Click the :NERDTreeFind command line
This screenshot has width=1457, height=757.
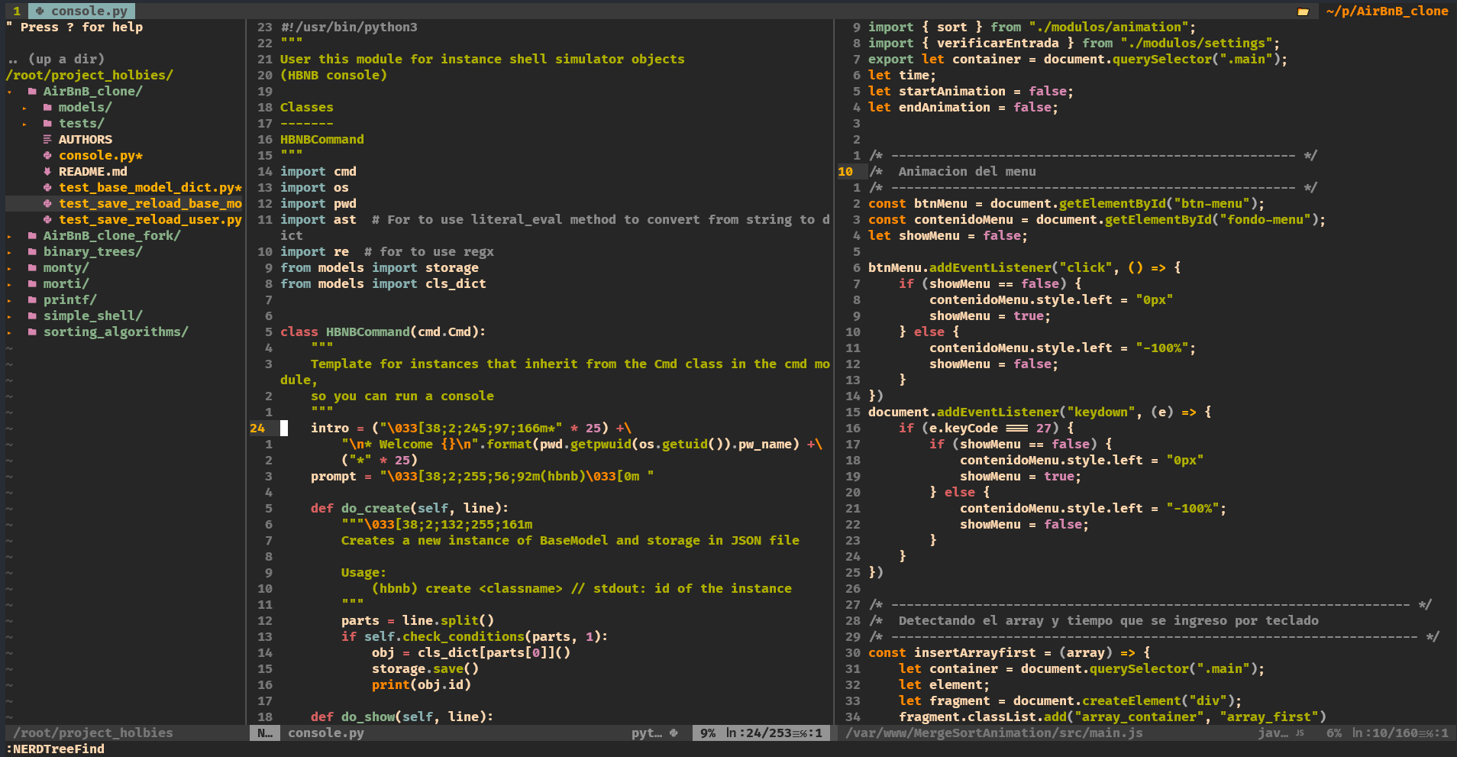pyautogui.click(x=55, y=749)
